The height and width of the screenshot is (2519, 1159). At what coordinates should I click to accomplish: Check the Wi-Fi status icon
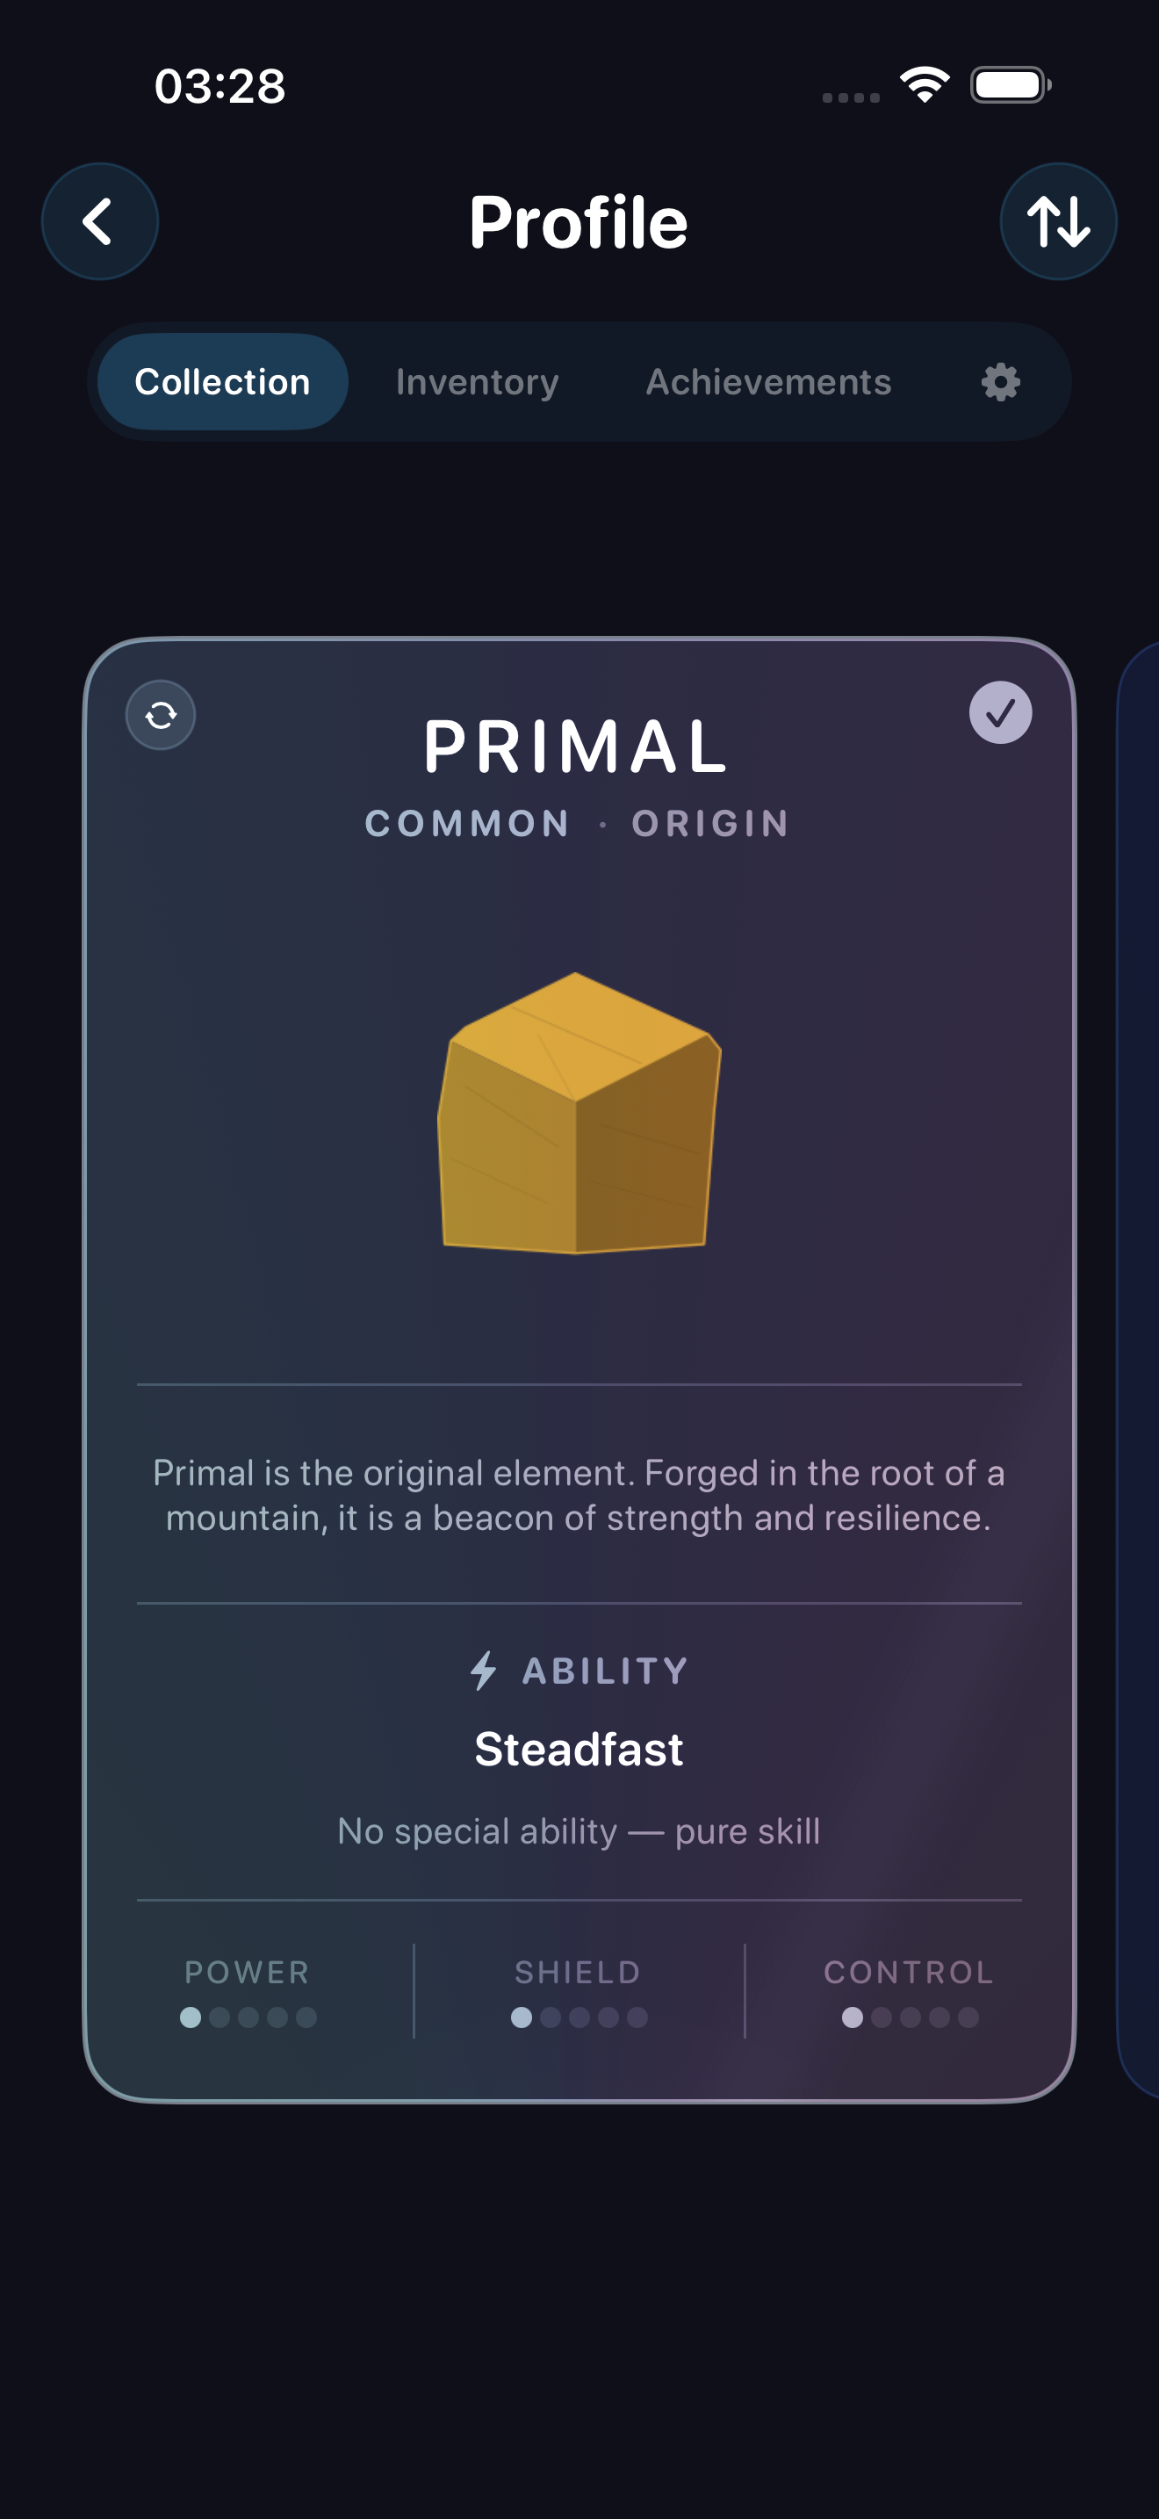click(925, 85)
